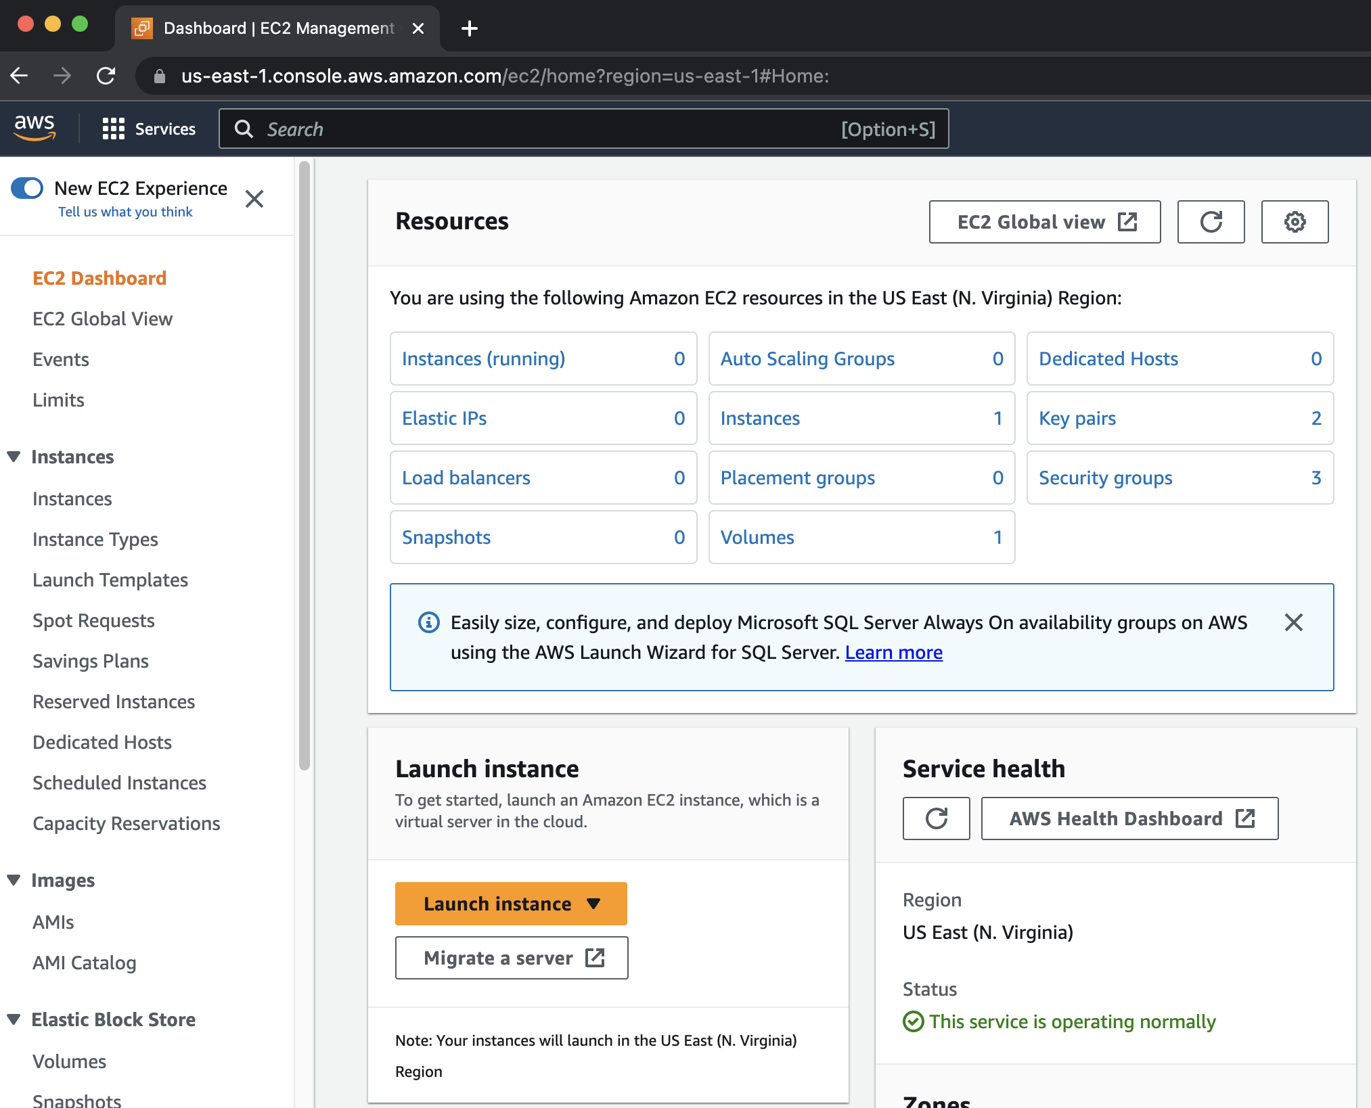
Task: Select Events from the sidebar menu
Action: (x=61, y=359)
